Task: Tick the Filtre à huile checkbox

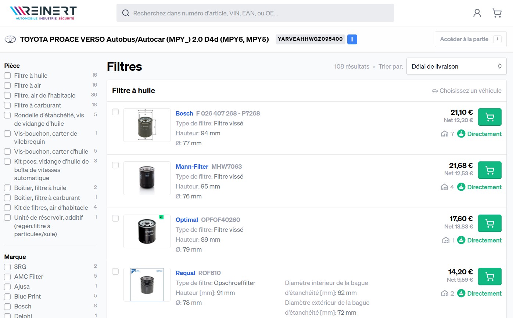Action: click(7, 76)
